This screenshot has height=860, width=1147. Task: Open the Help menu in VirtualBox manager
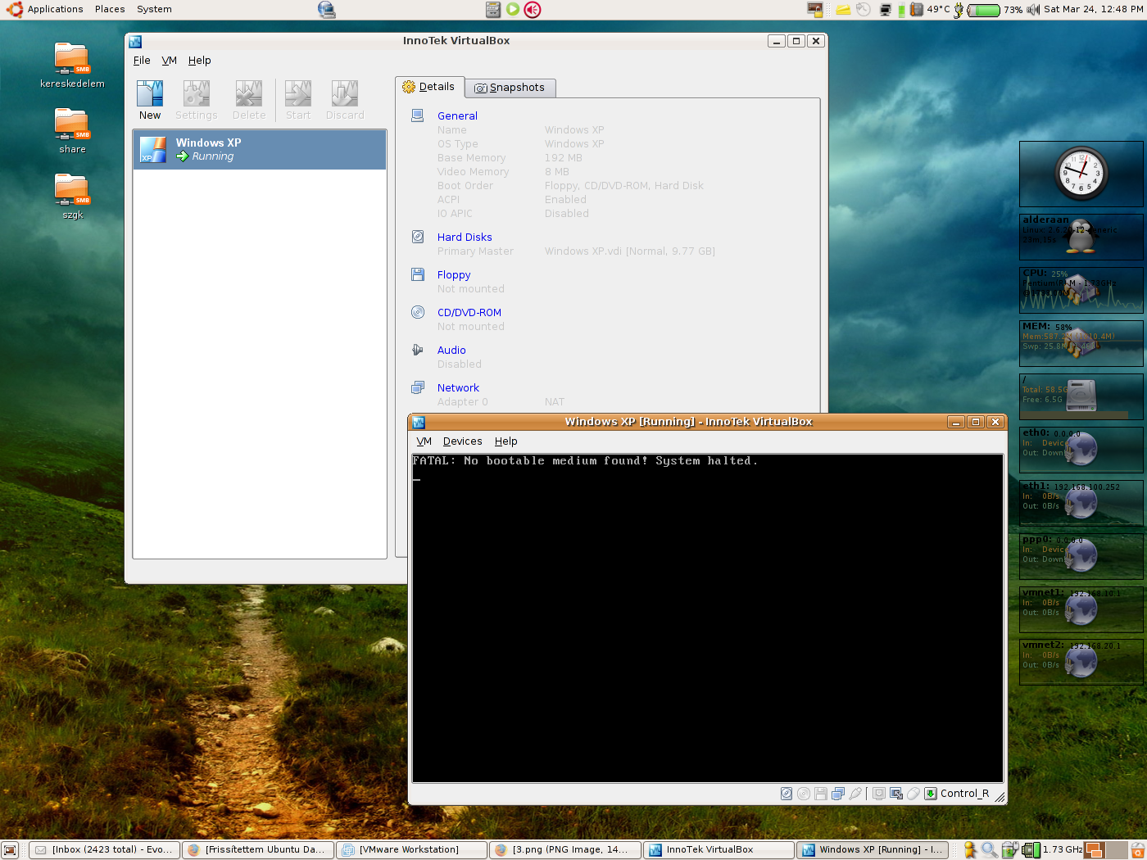199,61
